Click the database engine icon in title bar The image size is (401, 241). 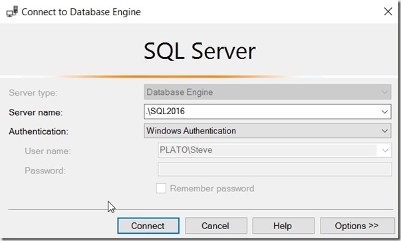12,12
